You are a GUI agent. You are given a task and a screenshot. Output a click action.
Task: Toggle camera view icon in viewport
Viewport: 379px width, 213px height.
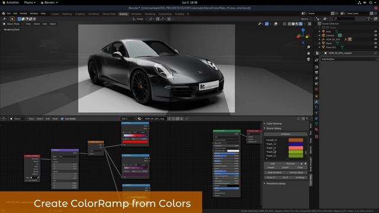click(309, 59)
